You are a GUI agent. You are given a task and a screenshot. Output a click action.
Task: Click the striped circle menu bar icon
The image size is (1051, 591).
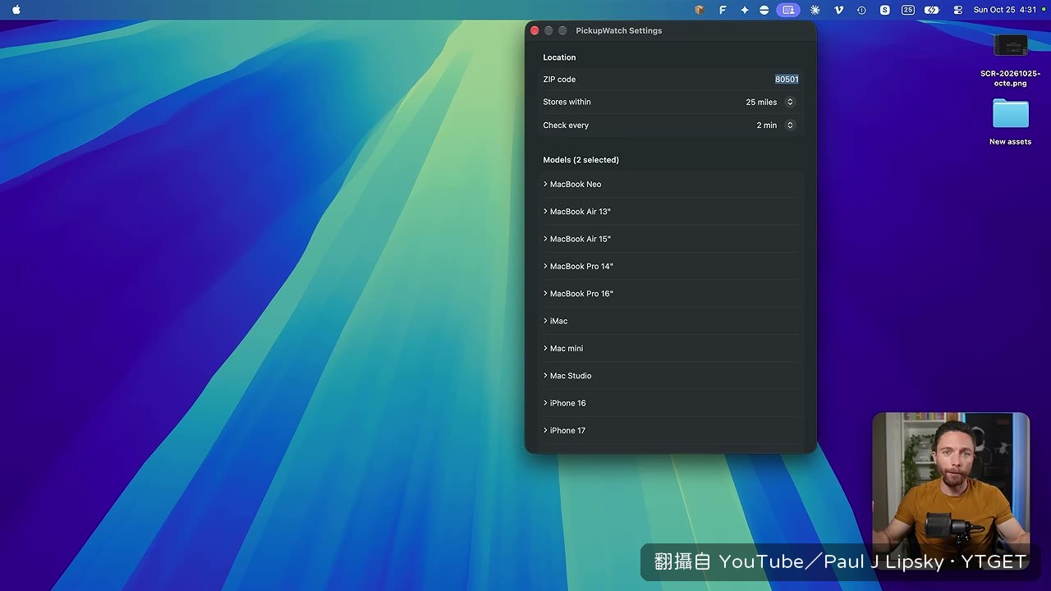click(764, 10)
